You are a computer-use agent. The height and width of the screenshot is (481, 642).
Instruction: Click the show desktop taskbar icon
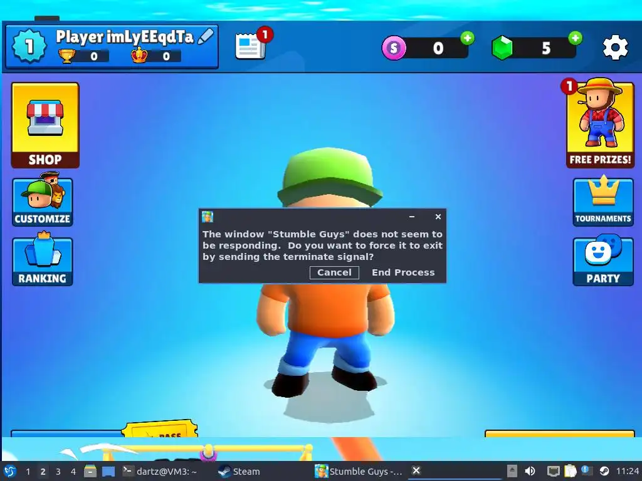coord(108,471)
